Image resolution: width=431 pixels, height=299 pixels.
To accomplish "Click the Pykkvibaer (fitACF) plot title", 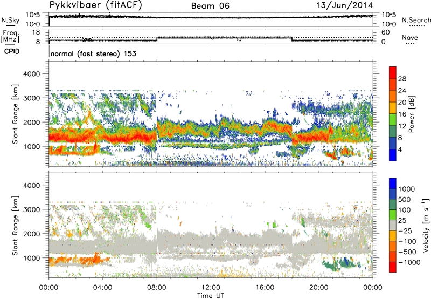I will pyautogui.click(x=95, y=5).
